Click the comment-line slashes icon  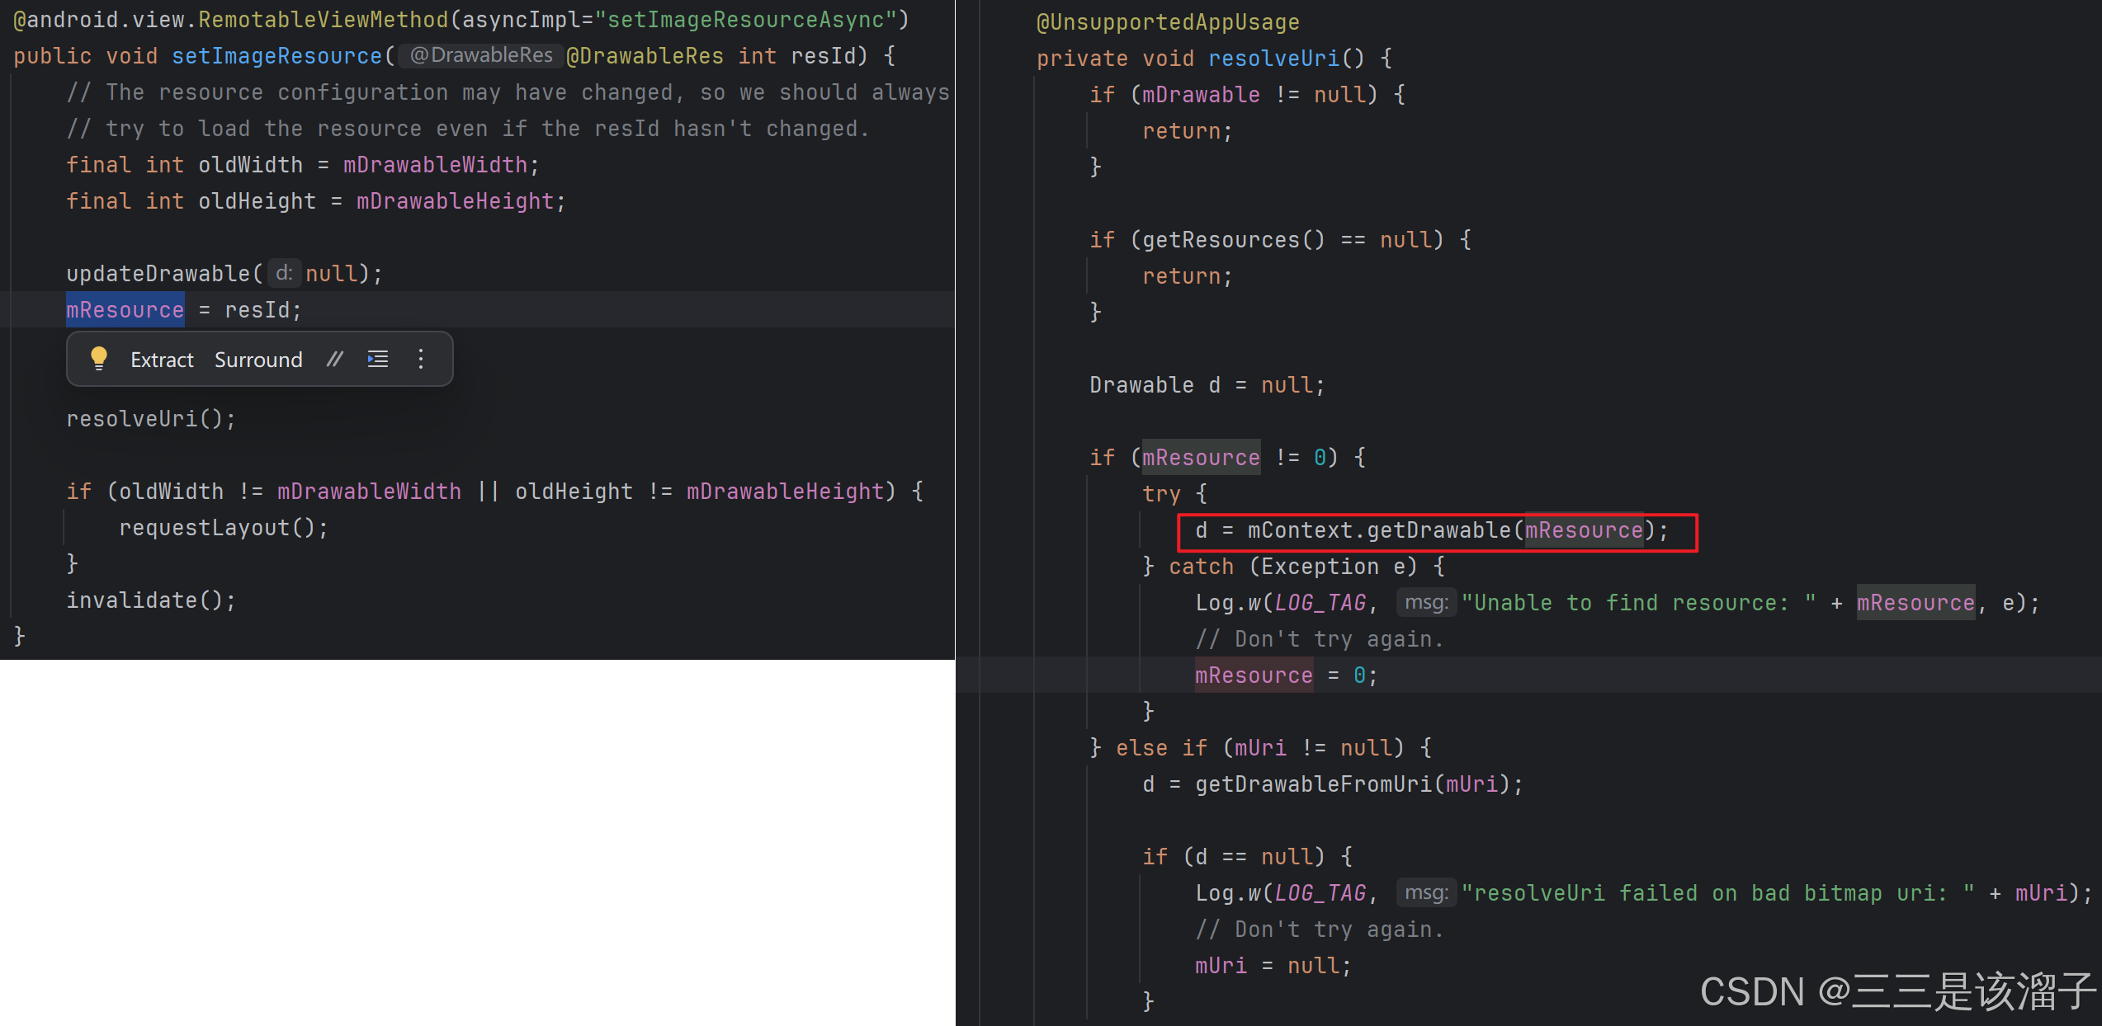(x=334, y=359)
